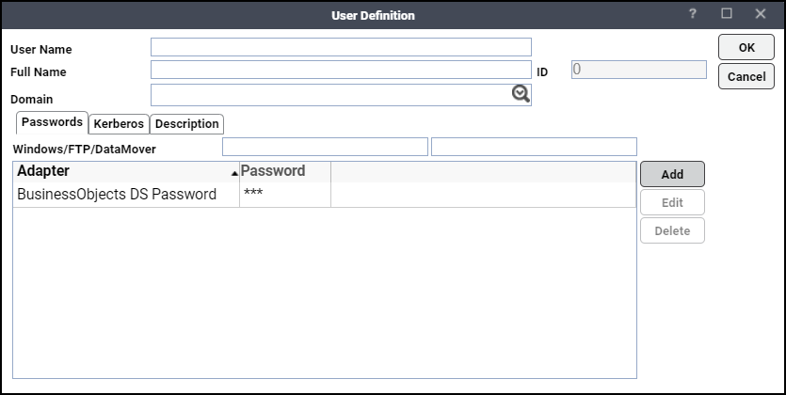
Task: Select the BusinessObjects DS Password row
Action: tap(325, 195)
